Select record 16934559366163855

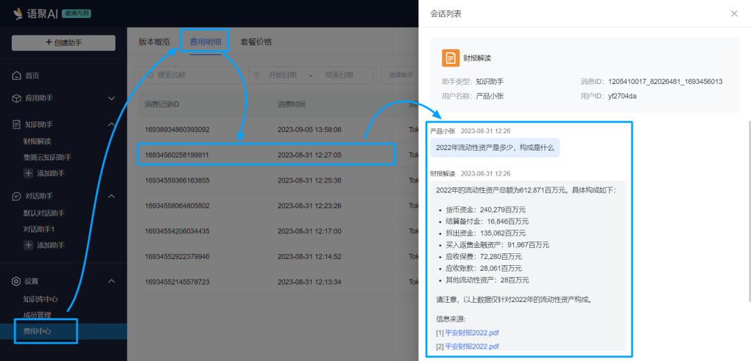(177, 180)
